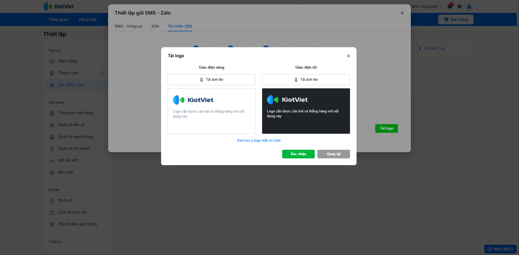The width and height of the screenshot is (519, 255).
Task: Open Quản lý tiền tệ currency icon
Action: click(x=52, y=125)
